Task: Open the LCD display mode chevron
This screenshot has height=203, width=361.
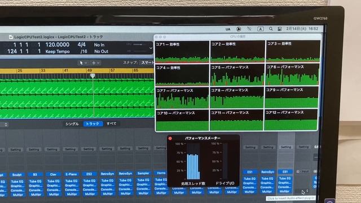Action: (151, 48)
